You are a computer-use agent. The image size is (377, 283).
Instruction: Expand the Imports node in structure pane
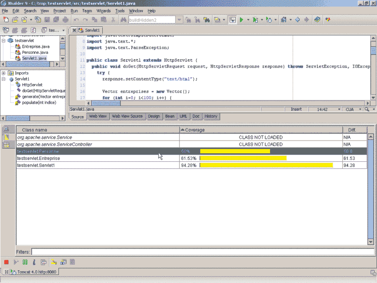4,73
